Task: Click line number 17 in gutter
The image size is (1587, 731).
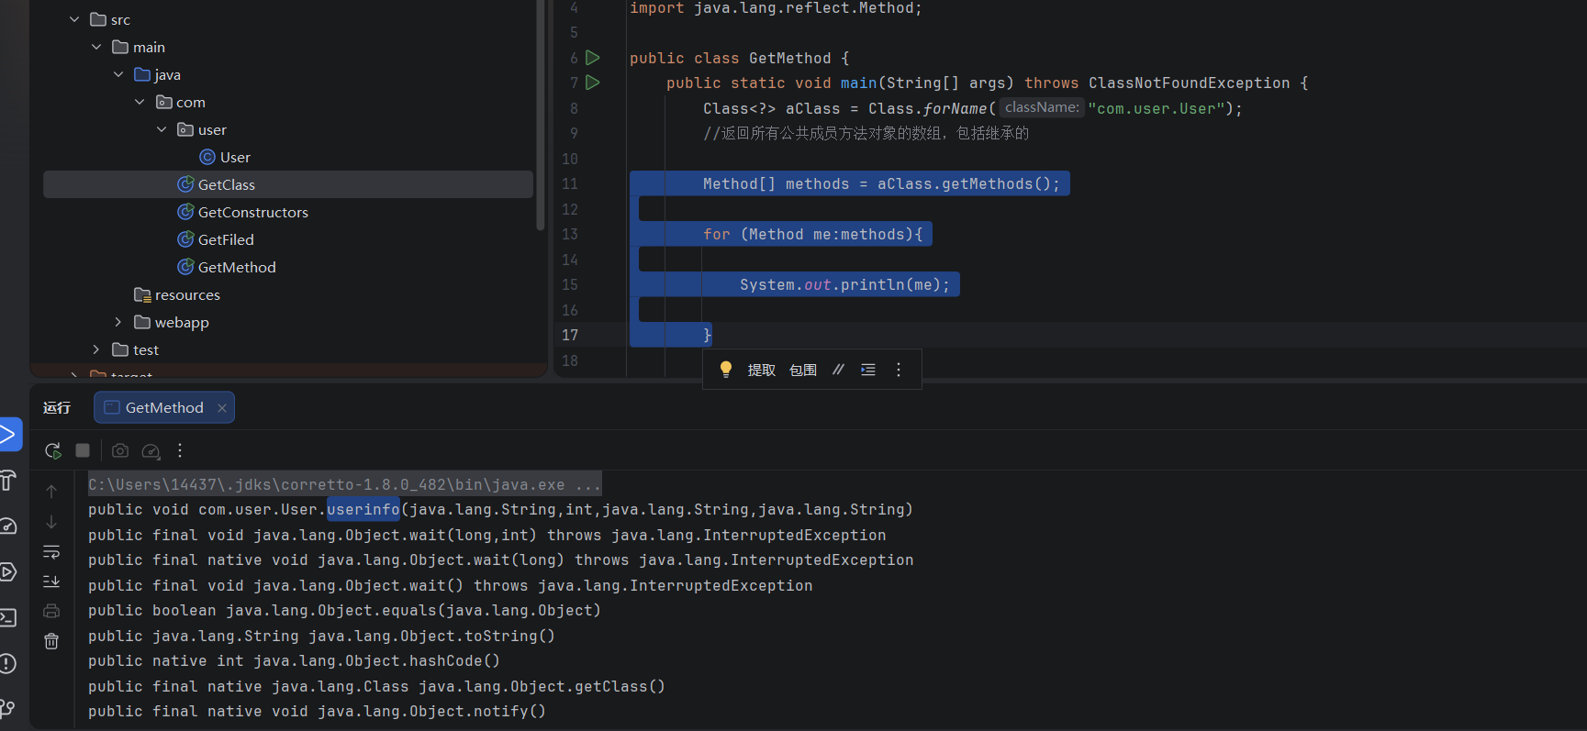Action: (570, 335)
